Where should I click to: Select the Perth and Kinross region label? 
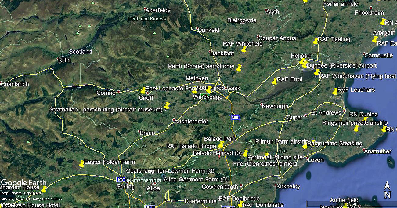pos(147,19)
